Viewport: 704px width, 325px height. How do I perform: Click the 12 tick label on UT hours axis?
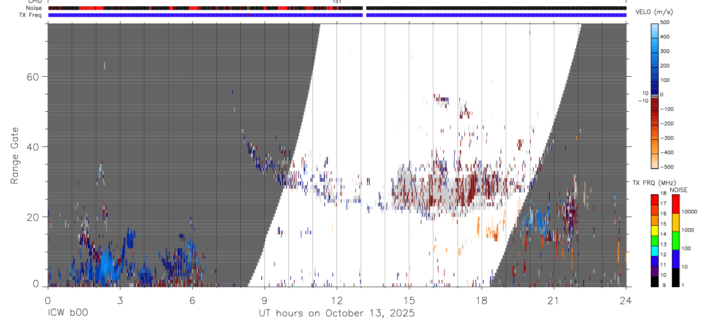tap(337, 300)
